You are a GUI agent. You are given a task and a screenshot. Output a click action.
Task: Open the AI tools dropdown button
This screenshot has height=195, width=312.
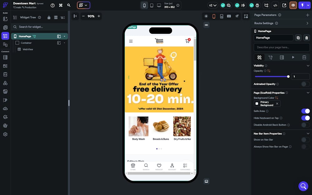84,5
